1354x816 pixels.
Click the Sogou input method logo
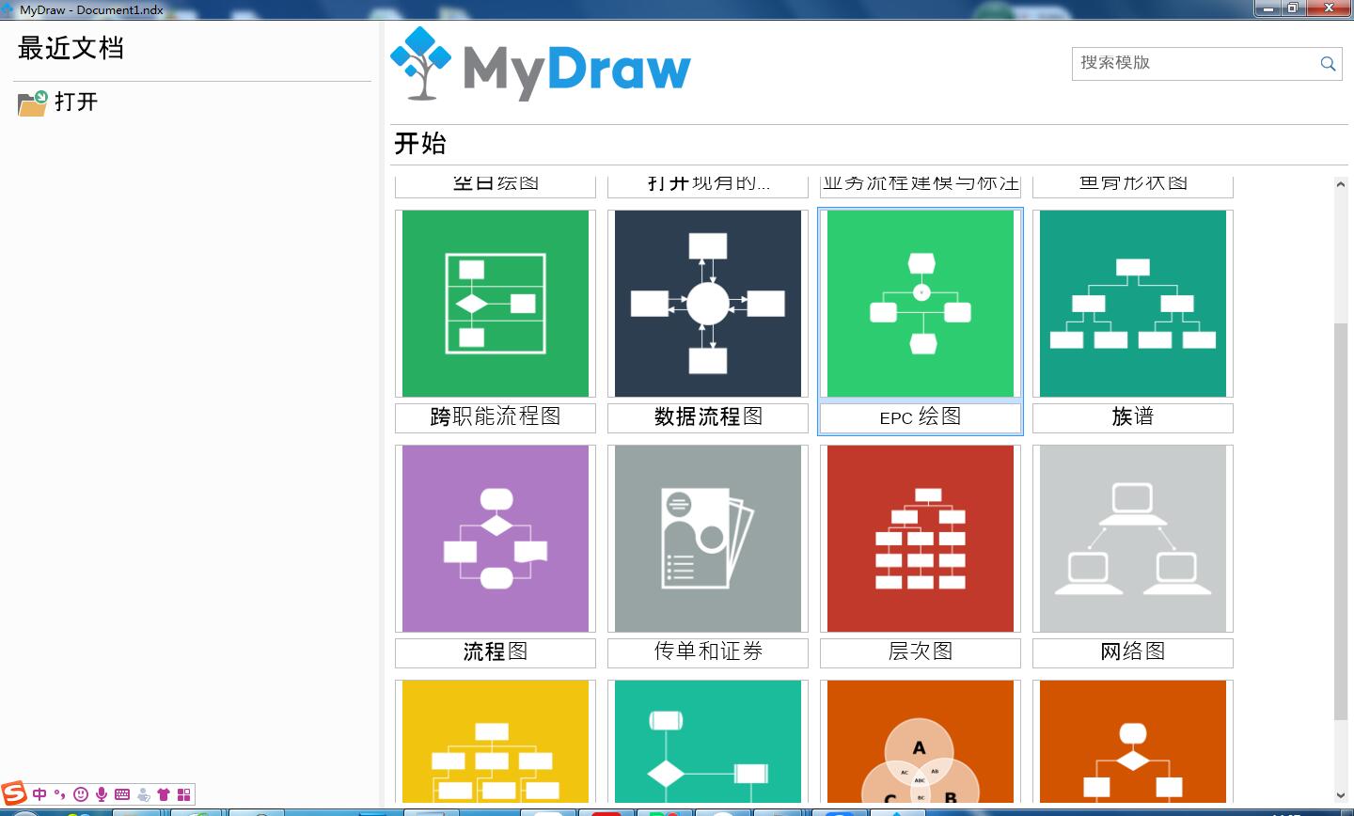14,792
